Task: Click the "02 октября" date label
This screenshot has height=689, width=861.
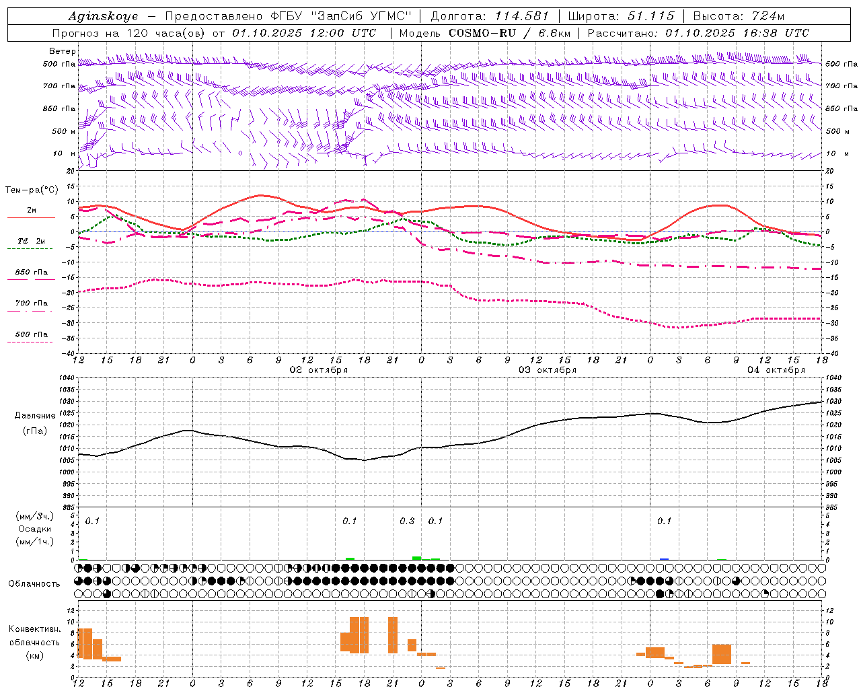Action: (x=319, y=370)
